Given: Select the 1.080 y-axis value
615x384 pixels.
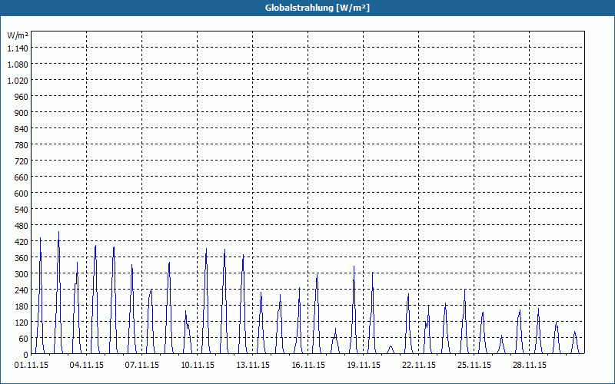Looking at the screenshot, I should (x=18, y=65).
